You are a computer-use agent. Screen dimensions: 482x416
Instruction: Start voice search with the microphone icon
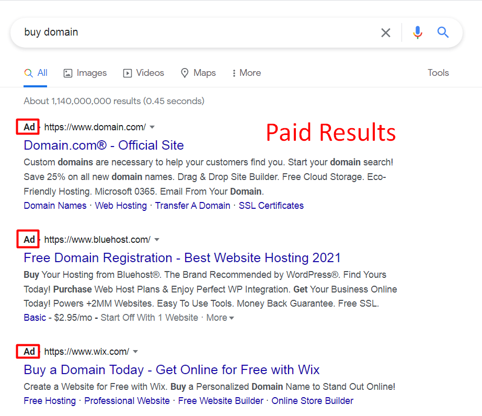click(418, 32)
